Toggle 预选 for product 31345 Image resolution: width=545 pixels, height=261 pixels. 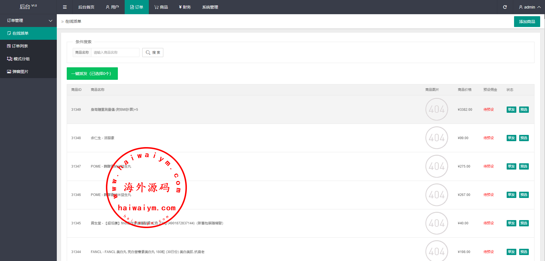point(524,223)
